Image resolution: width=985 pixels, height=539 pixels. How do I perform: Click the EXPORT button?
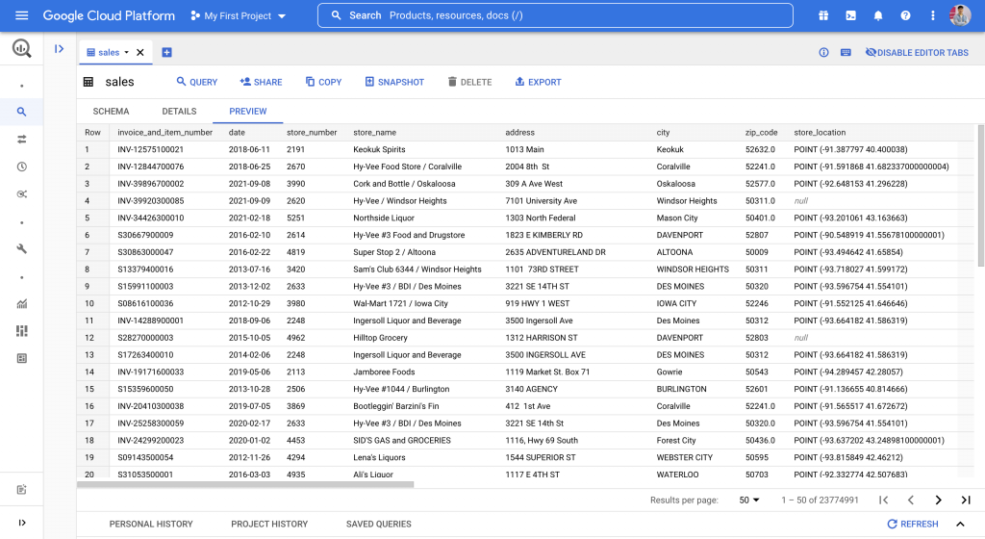pos(538,82)
